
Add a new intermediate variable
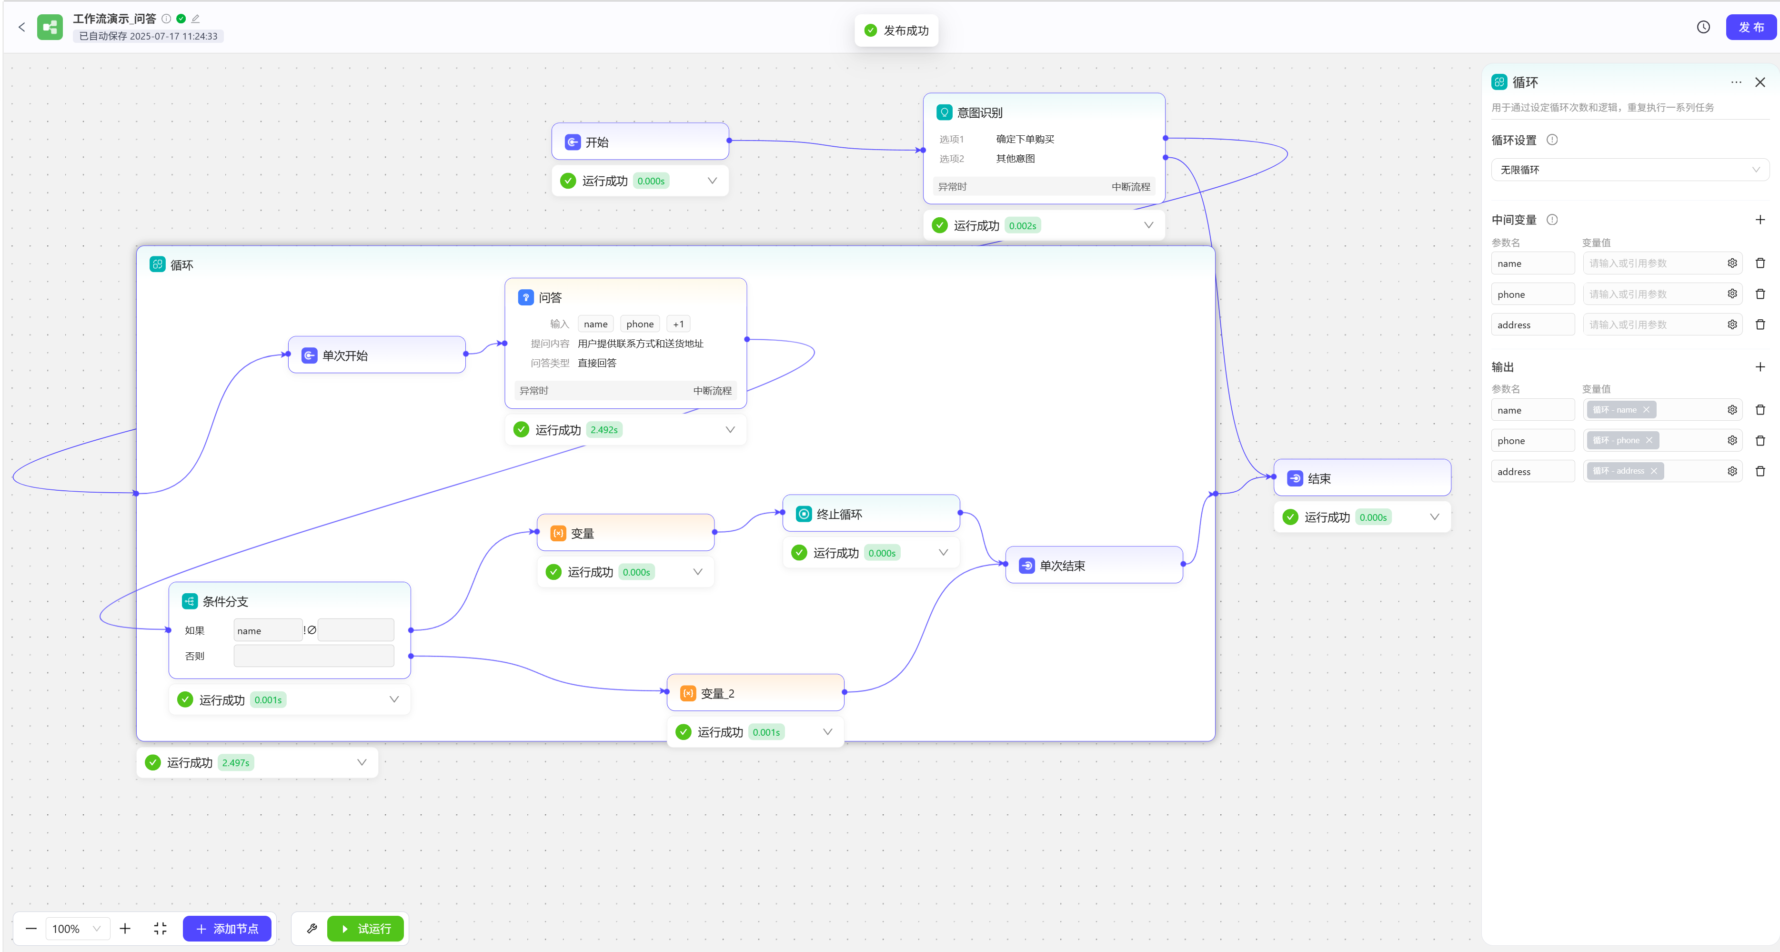coord(1759,219)
